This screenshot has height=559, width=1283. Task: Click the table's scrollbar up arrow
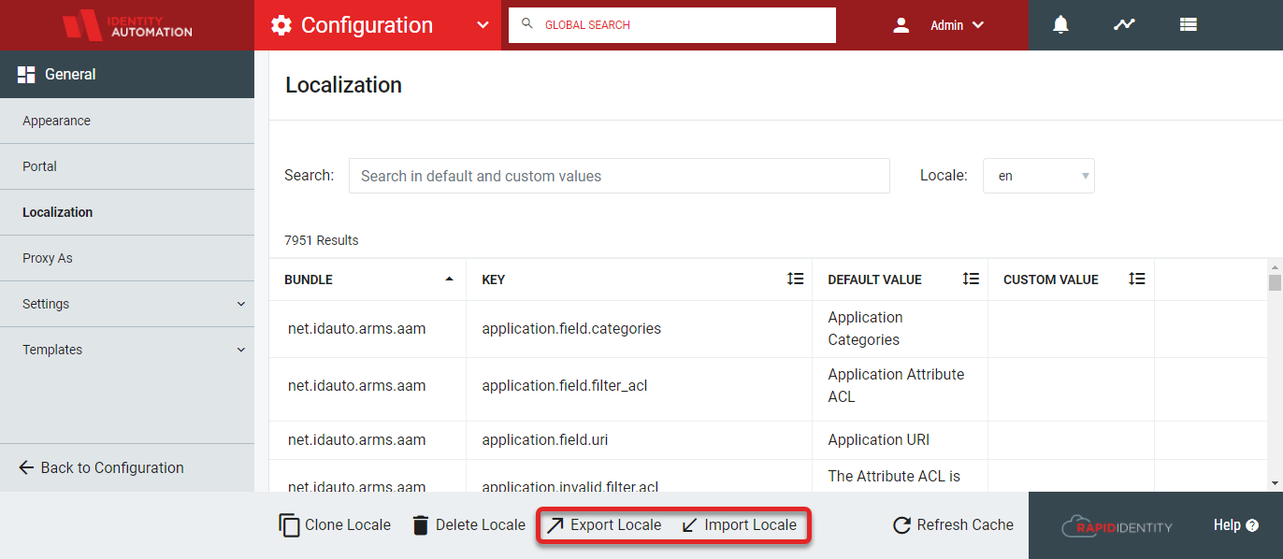coord(1275,266)
